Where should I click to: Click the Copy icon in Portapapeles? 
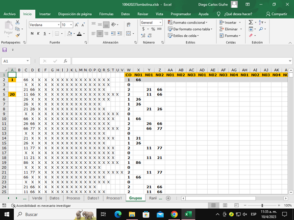coord(17,29)
